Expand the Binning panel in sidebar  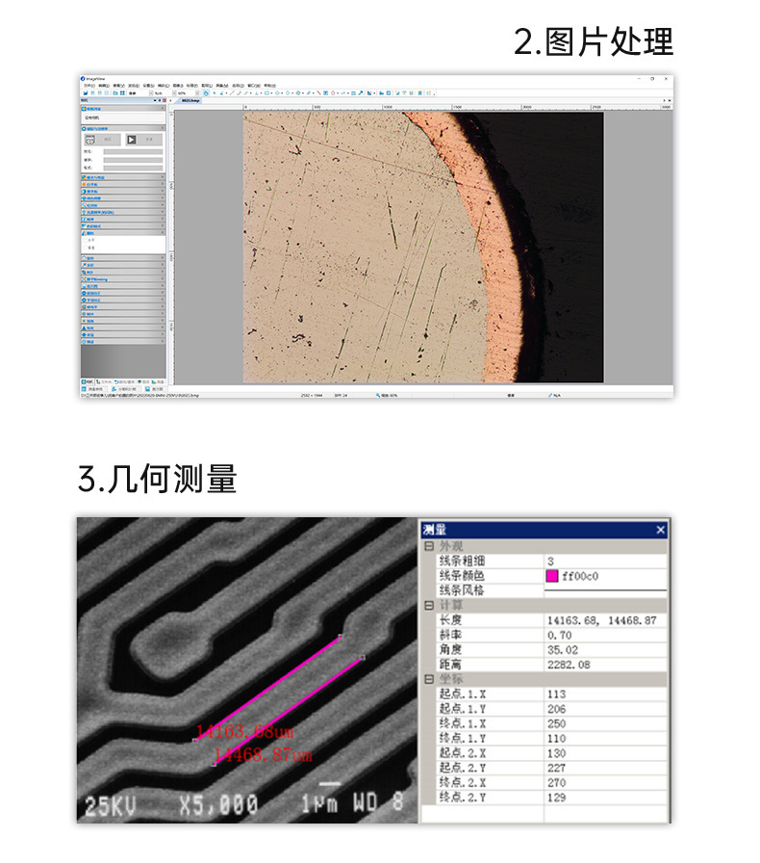tap(123, 279)
